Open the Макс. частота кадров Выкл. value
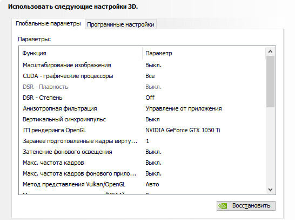This screenshot has height=220, width=295. 153,163
